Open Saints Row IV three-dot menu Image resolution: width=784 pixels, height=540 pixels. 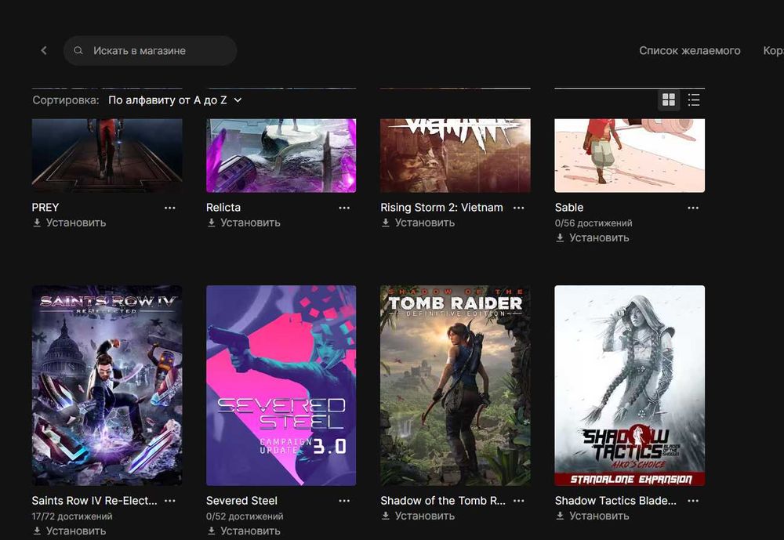point(170,501)
